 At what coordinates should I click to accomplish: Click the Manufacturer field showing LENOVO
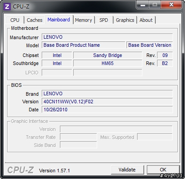[107, 37]
